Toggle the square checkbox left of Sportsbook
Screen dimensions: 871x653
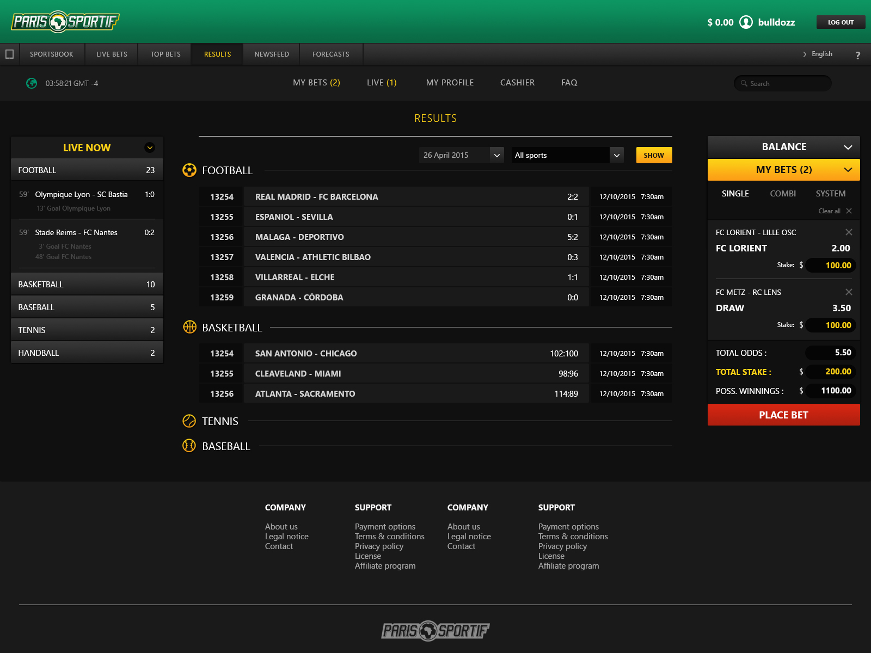(9, 54)
